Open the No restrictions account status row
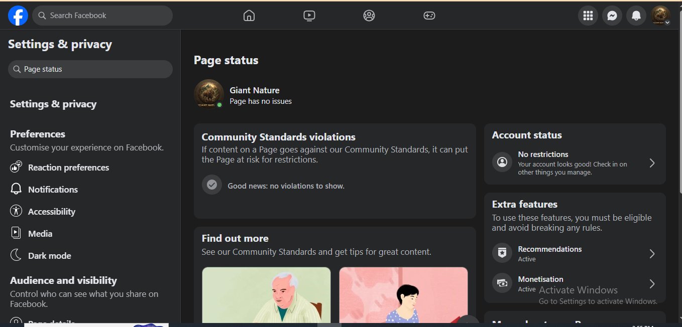Image resolution: width=682 pixels, height=327 pixels. (x=575, y=163)
